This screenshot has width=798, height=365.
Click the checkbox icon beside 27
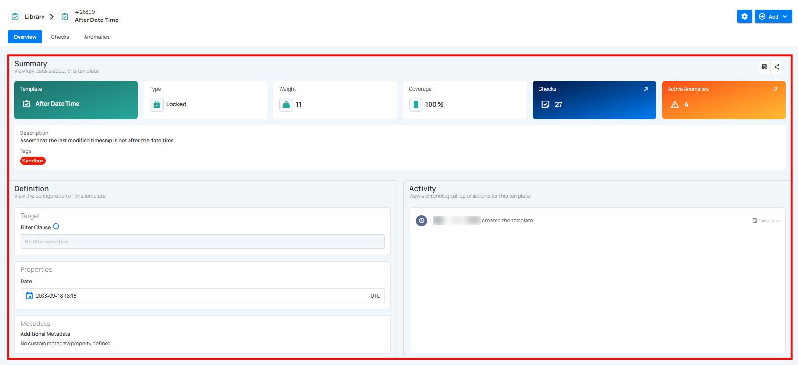(545, 104)
